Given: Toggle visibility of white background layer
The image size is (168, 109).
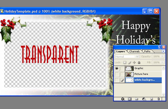Looking at the screenshot, I should [117, 80].
